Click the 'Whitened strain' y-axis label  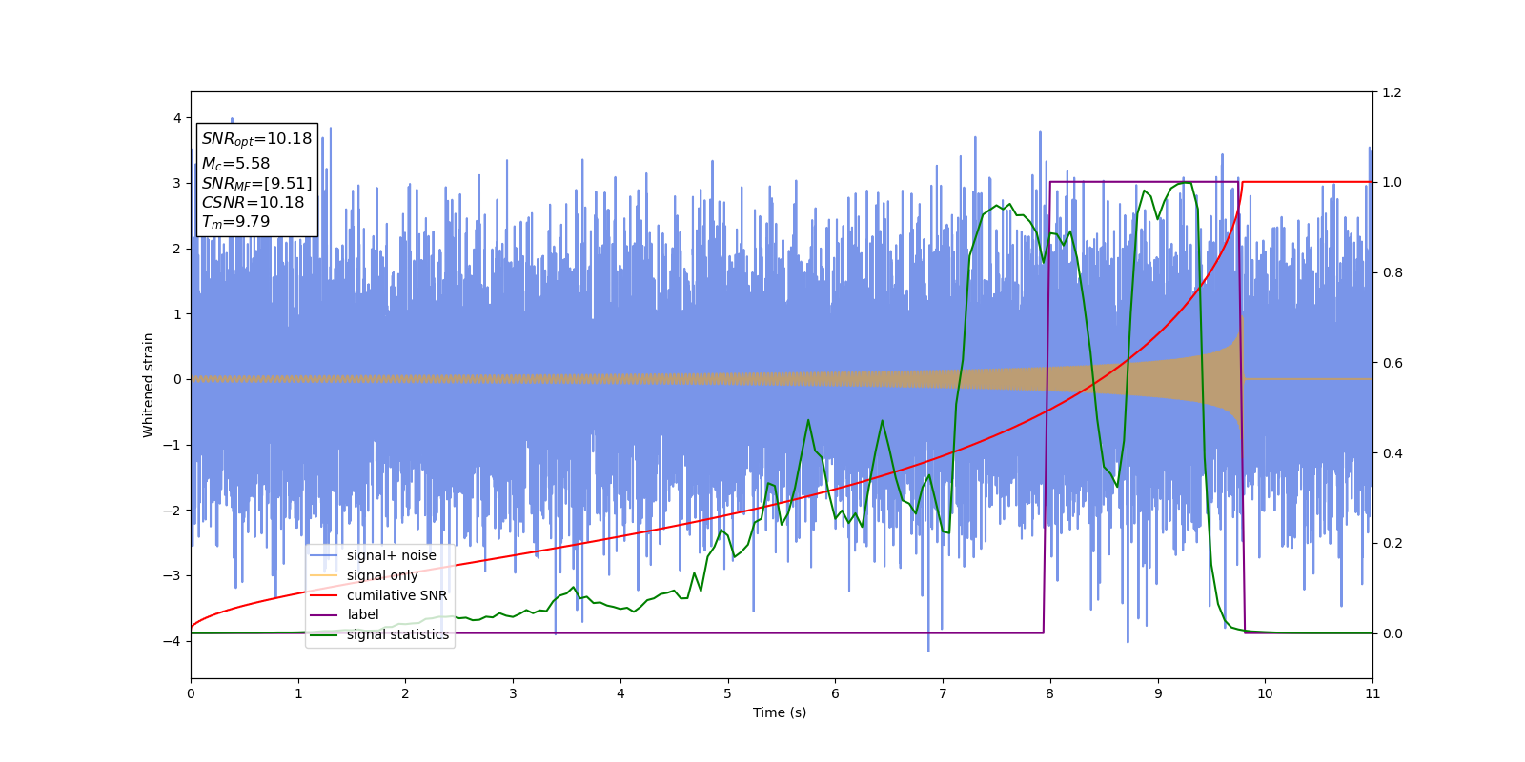point(148,385)
